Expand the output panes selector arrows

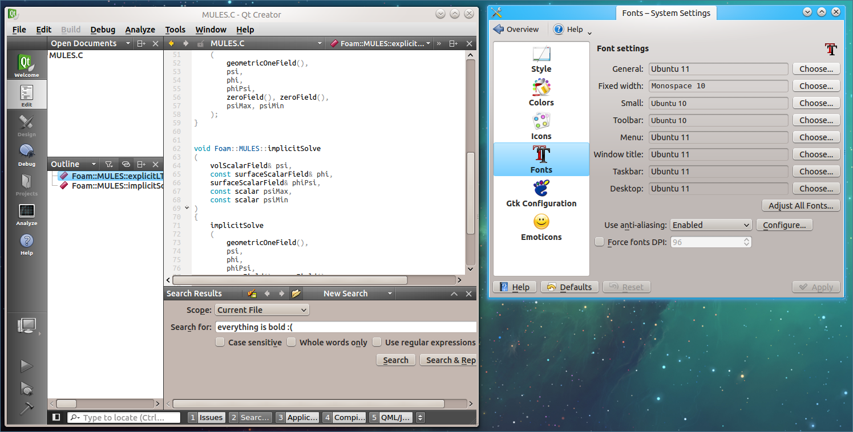click(421, 417)
